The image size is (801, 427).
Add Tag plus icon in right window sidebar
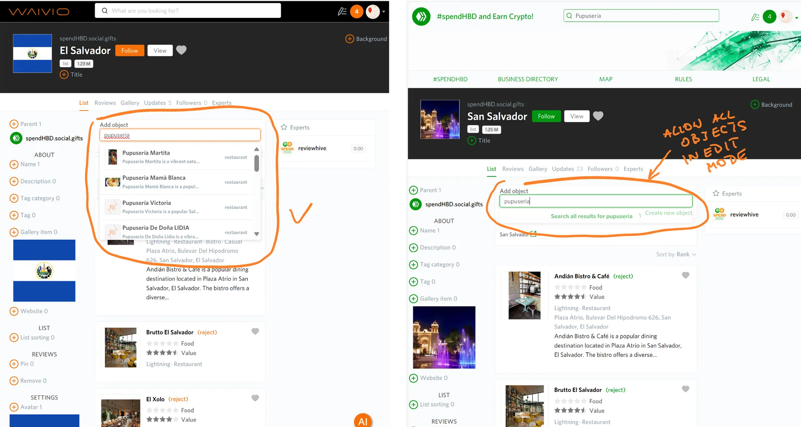[413, 282]
